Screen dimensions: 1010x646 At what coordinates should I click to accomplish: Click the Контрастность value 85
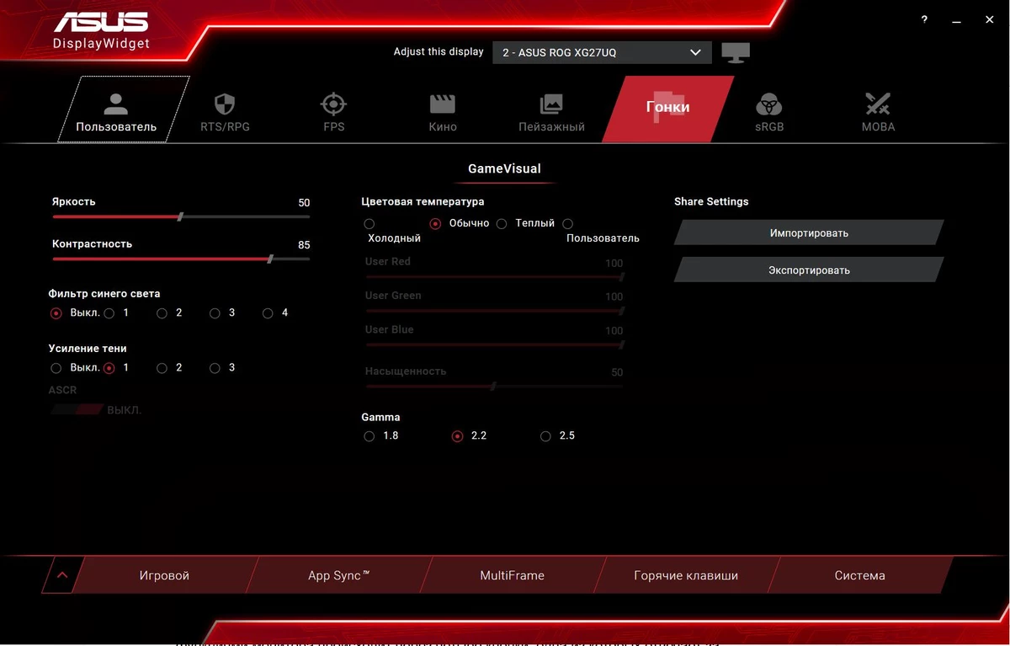pos(304,245)
